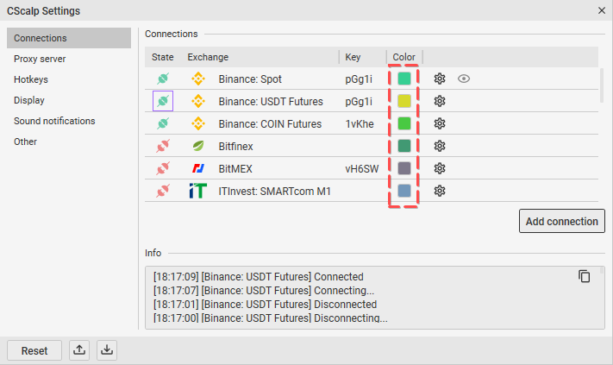Select the Binance: USDT Futures exchange name
This screenshot has width=613, height=365.
(x=271, y=102)
